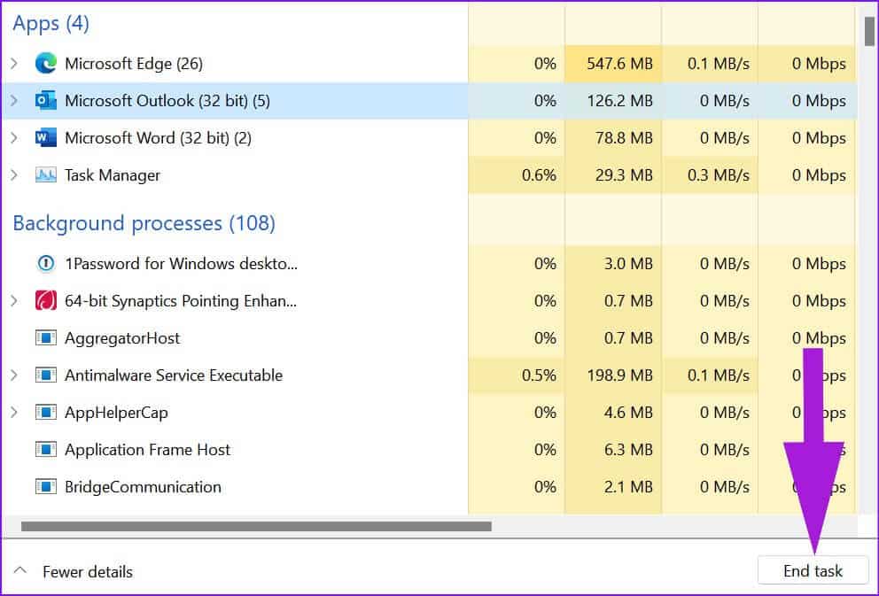
Task: Click the 2.1 MB memory cell
Action: 613,487
